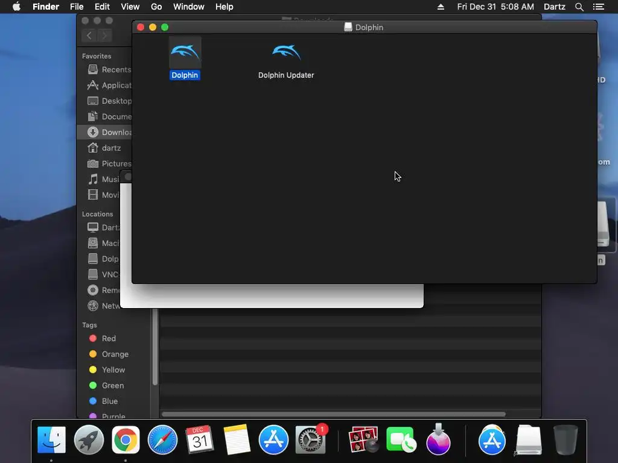618x463 pixels.
Task: Open Launchpad from the Dock
Action: [x=89, y=439]
